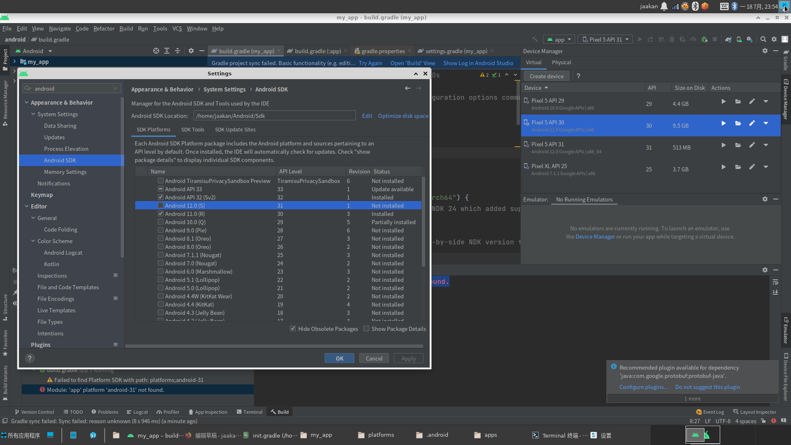Edit the Pixel 5 API 31 device
The height and width of the screenshot is (445, 791).
click(752, 145)
